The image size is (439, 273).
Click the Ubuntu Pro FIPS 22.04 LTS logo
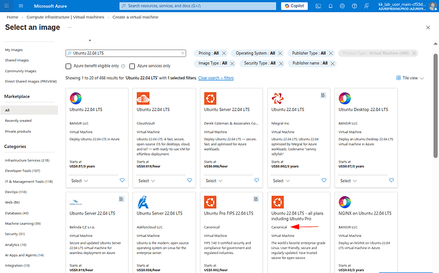tap(209, 203)
